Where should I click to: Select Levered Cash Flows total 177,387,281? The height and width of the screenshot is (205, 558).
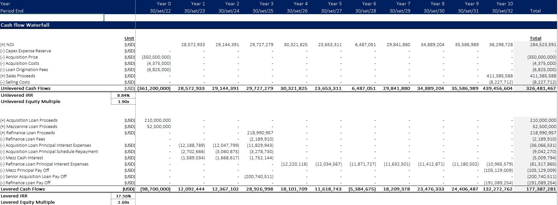click(541, 189)
